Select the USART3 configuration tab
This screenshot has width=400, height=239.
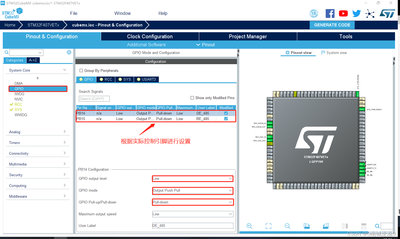click(x=146, y=79)
